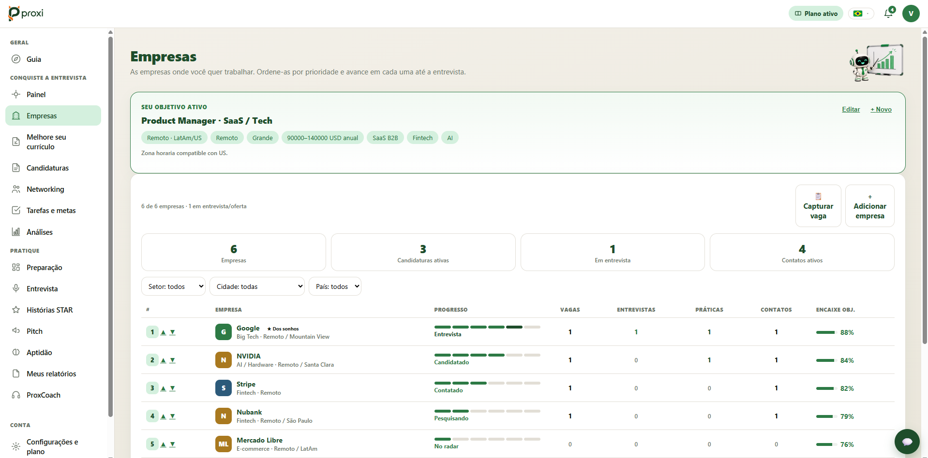Click the sidebar vertical scrollbar
The width and height of the screenshot is (928, 458).
(110, 226)
